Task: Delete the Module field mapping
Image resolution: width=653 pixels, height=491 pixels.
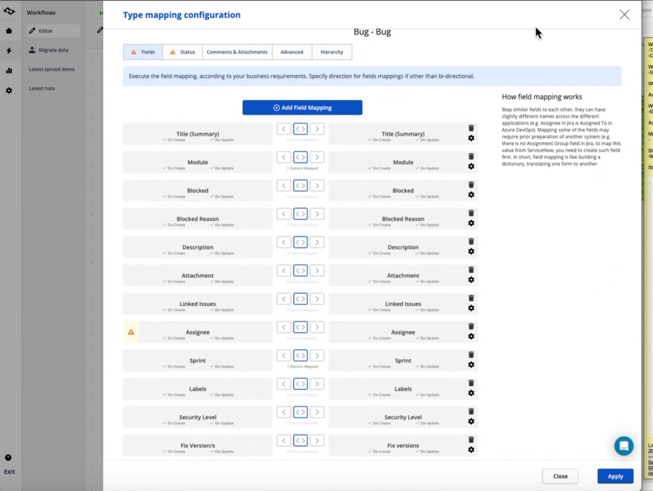Action: [471, 157]
